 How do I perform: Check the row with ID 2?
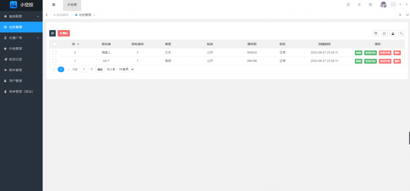54,53
